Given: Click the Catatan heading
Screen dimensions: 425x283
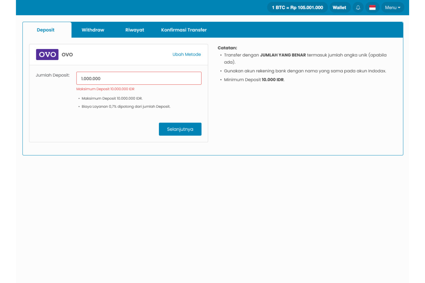Looking at the screenshot, I should [227, 48].
